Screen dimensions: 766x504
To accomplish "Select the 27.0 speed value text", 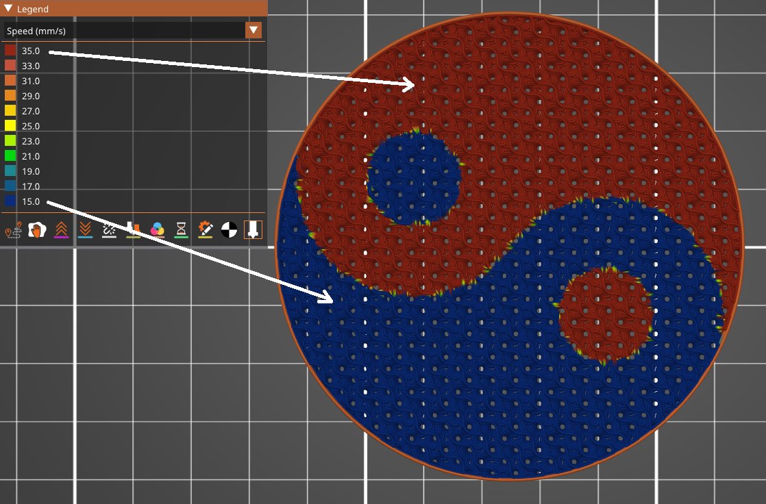I will coord(31,112).
